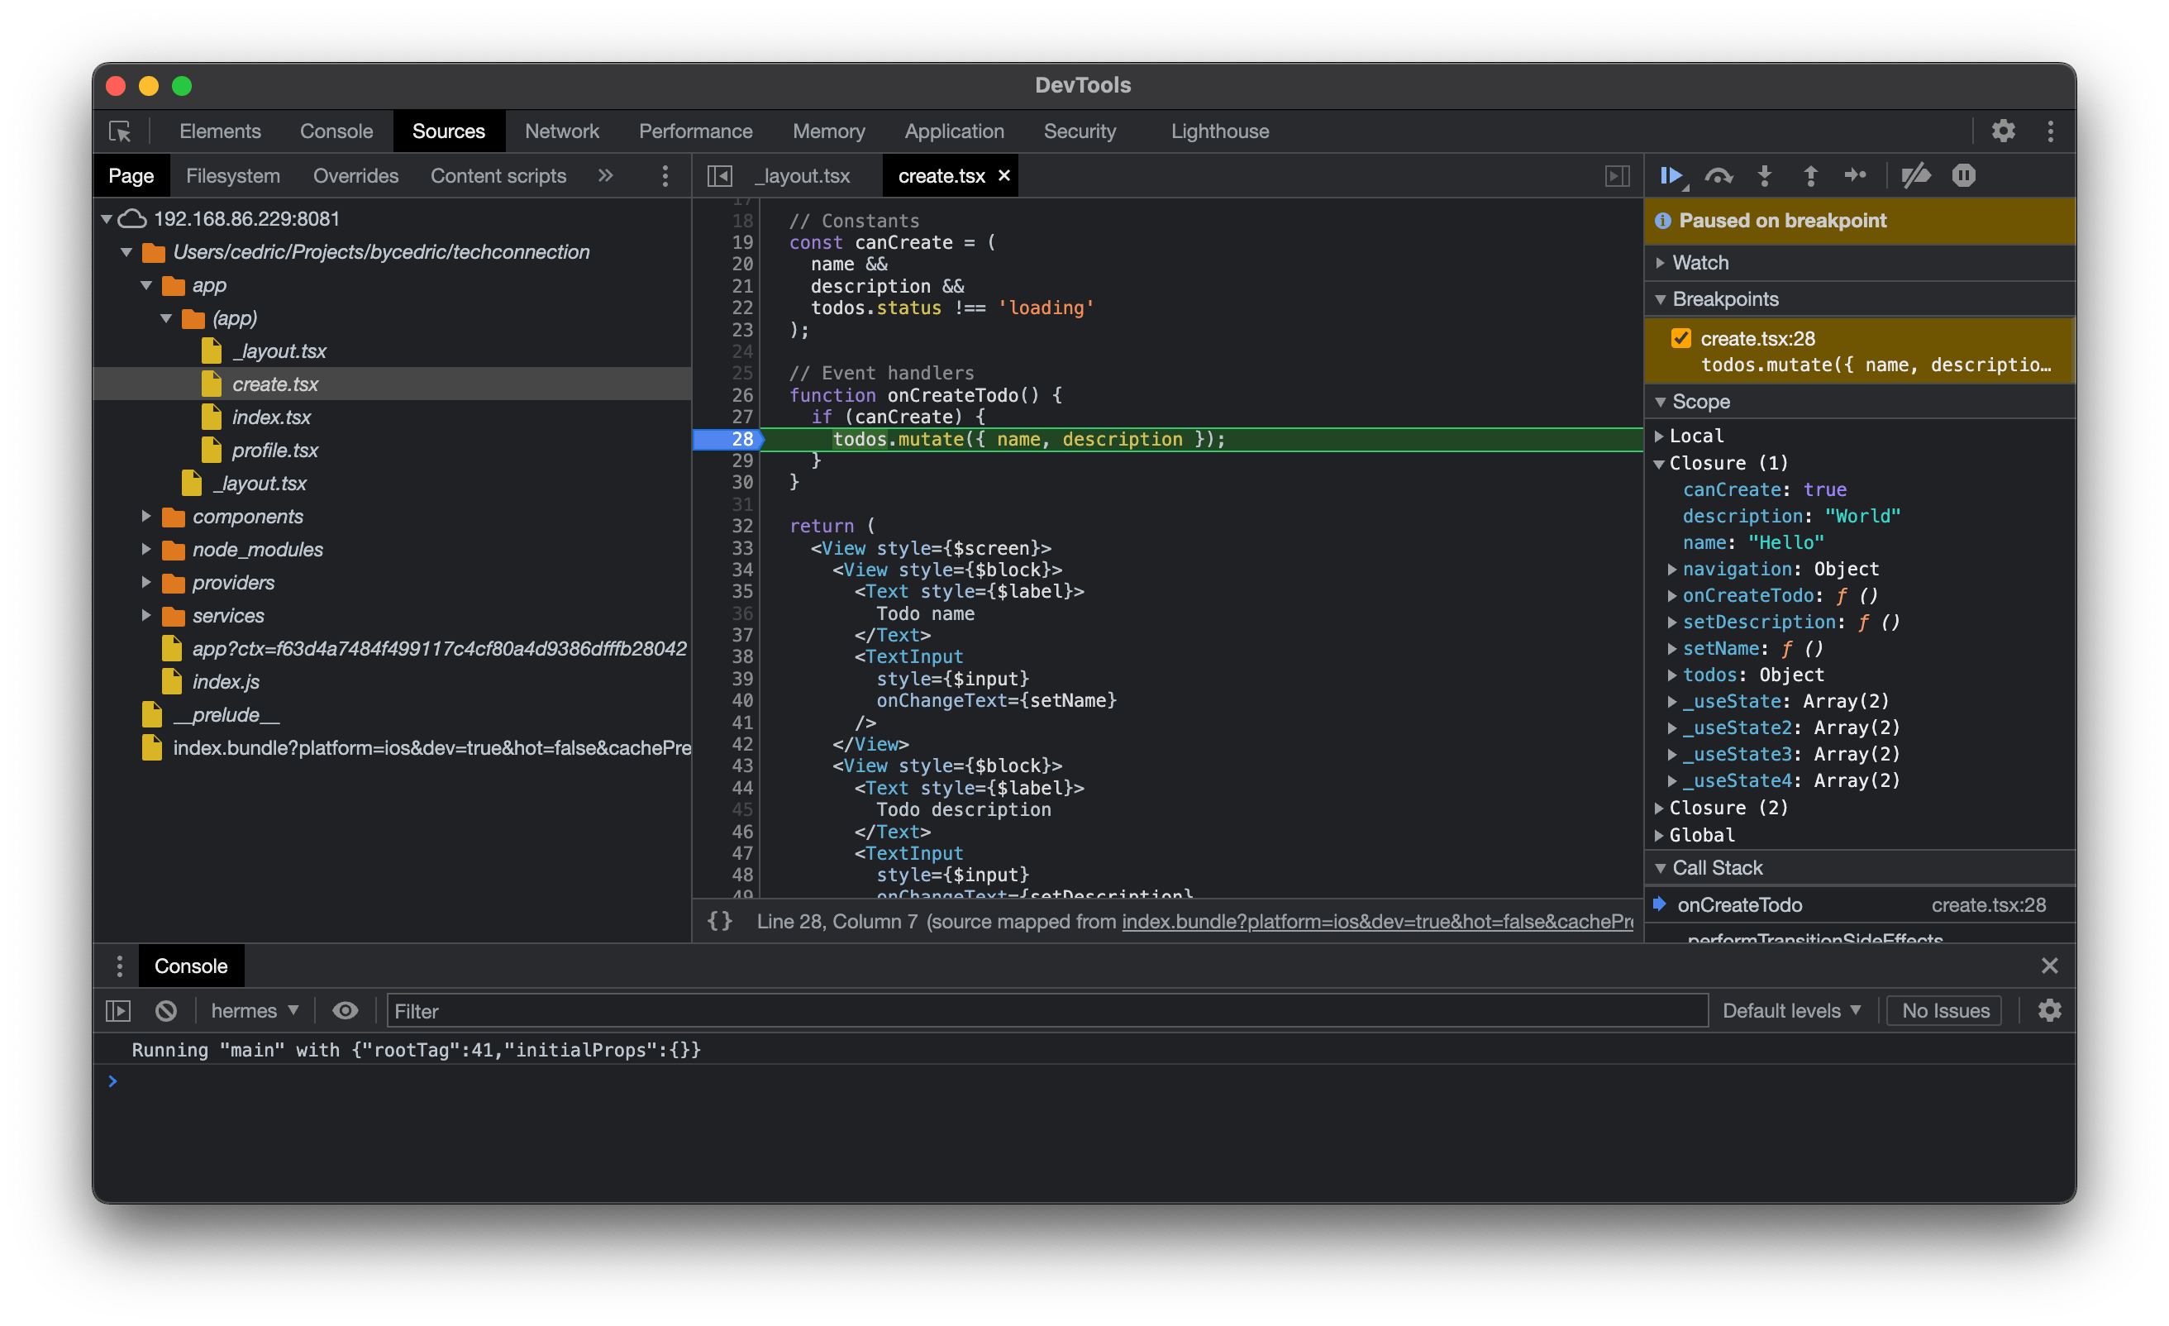Uncheck the create.tsx:28 breakpoint checkbox
2169x1326 pixels.
1680,338
